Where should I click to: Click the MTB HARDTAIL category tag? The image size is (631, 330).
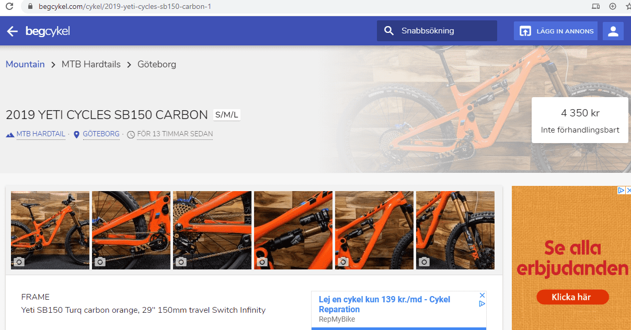(x=41, y=134)
